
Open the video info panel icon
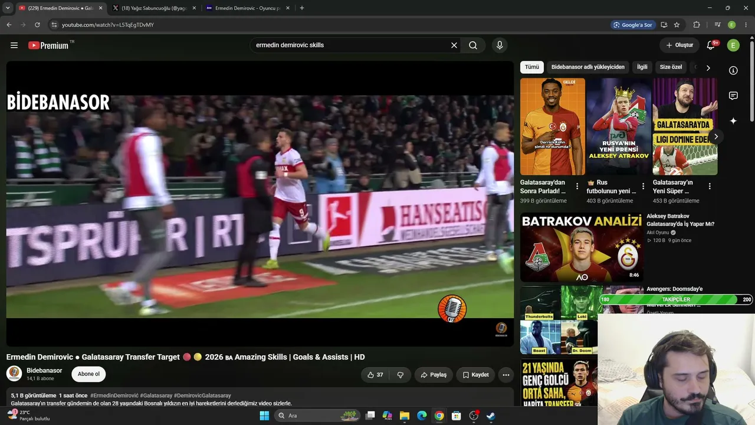coord(733,71)
